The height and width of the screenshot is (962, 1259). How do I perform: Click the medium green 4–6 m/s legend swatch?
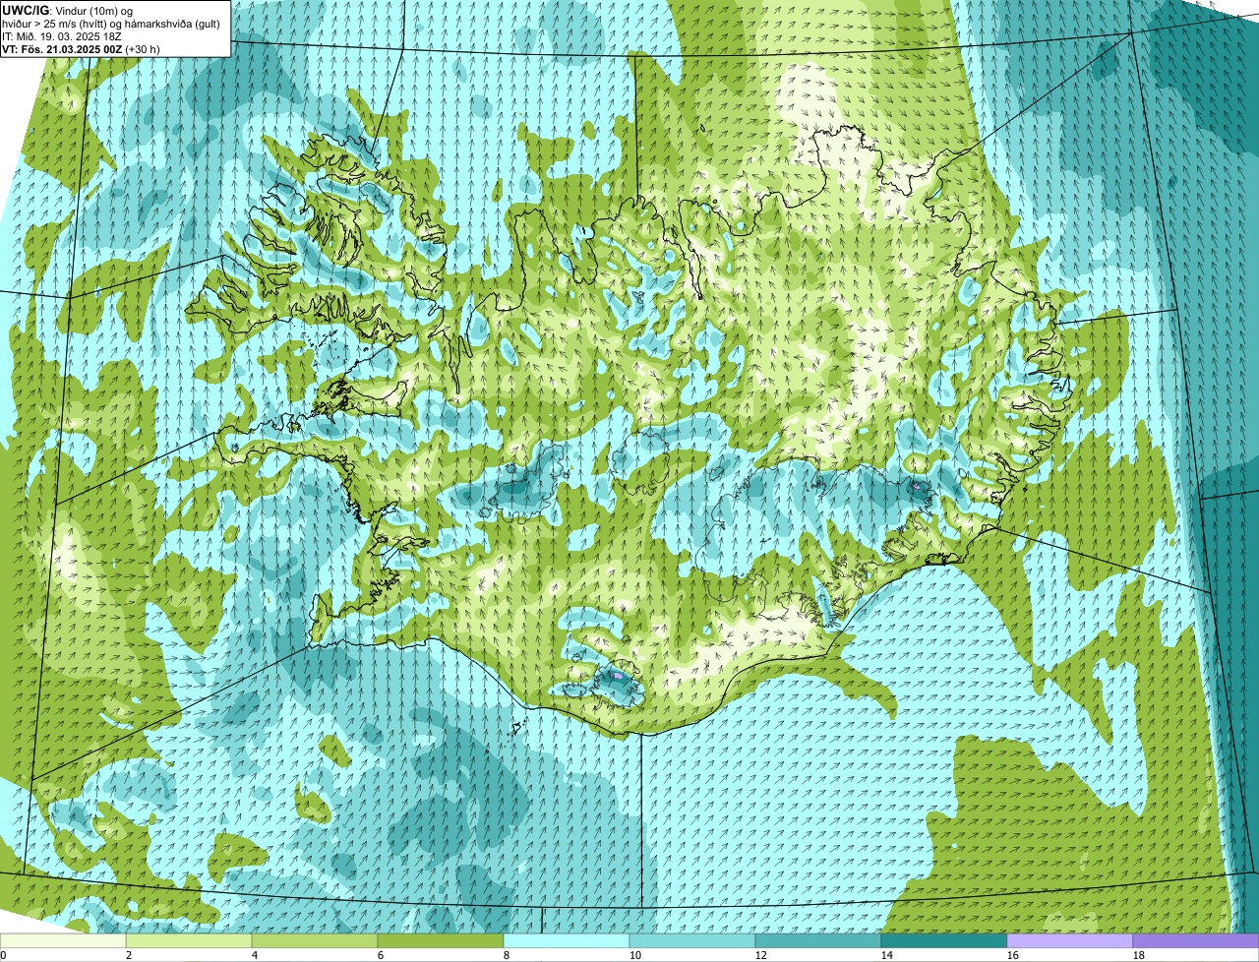[315, 940]
